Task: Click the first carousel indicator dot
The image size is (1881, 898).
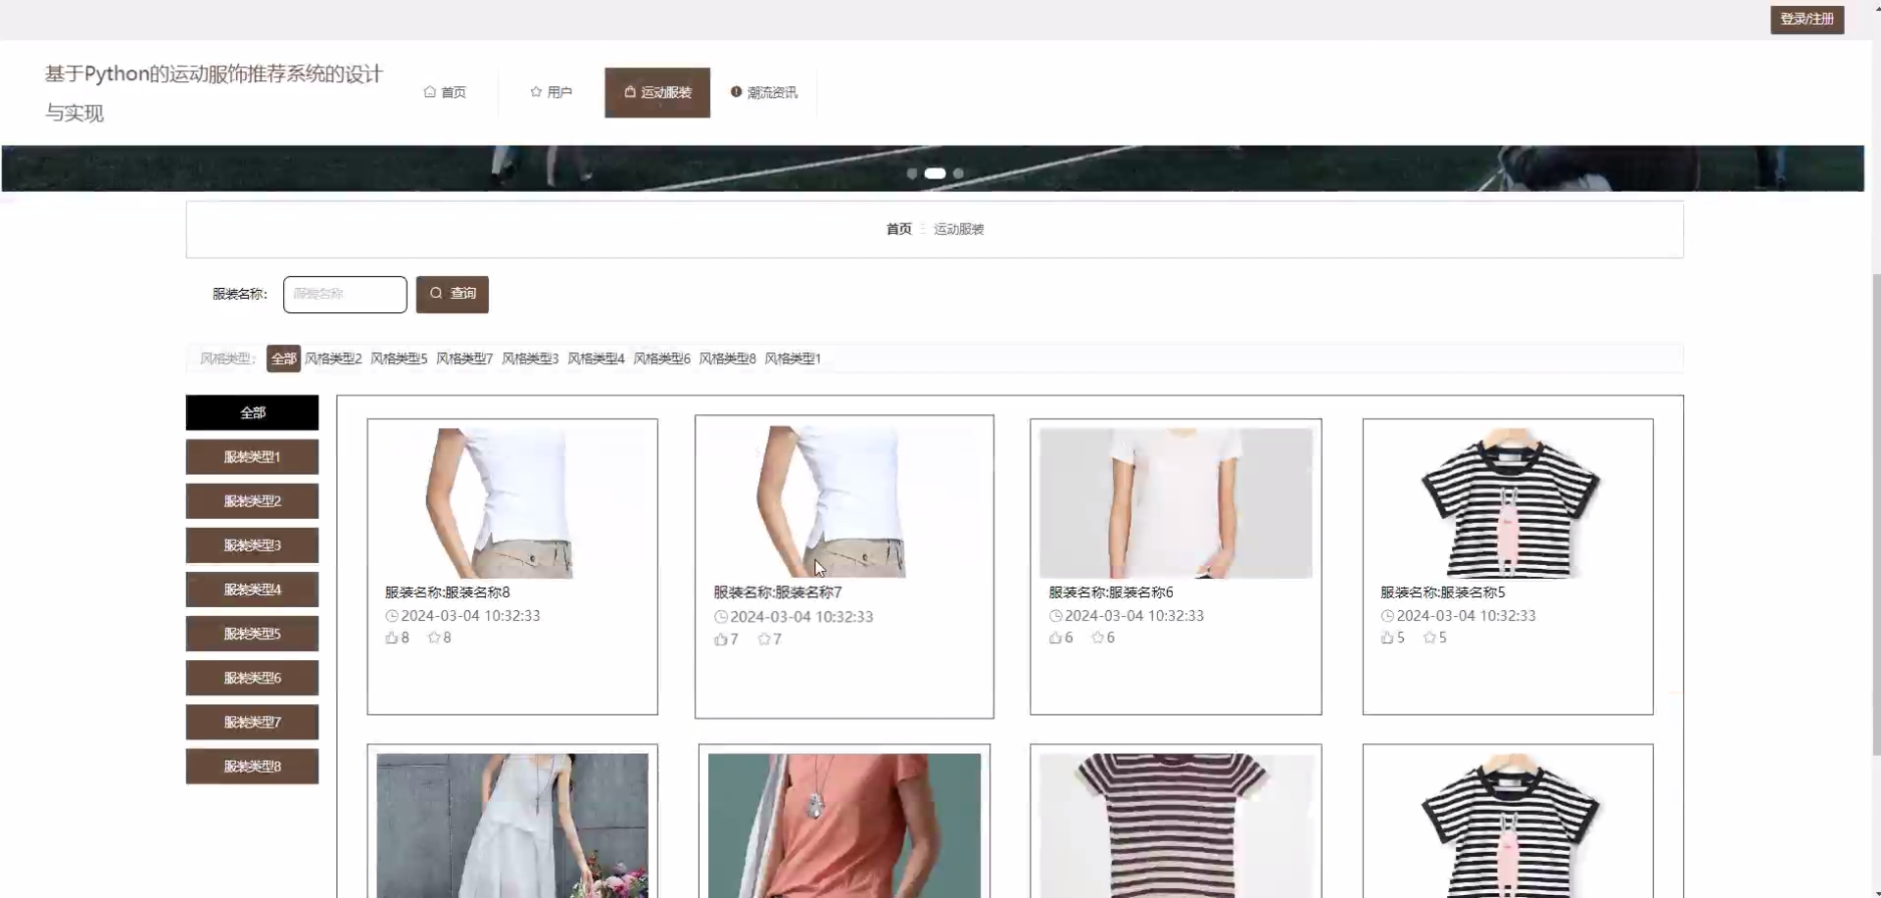Action: coord(912,173)
